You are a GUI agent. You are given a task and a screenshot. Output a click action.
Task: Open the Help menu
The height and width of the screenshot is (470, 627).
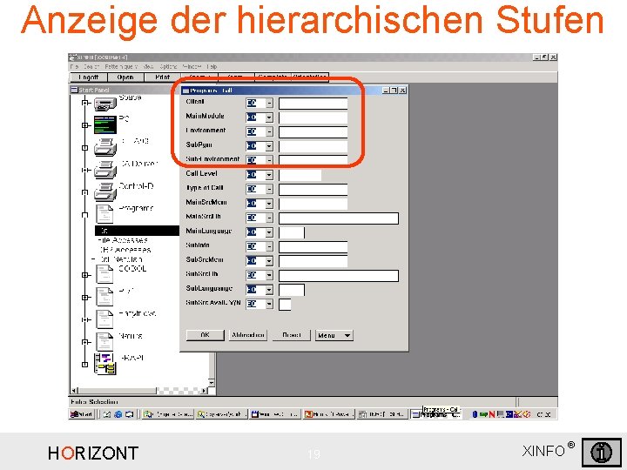tap(212, 67)
